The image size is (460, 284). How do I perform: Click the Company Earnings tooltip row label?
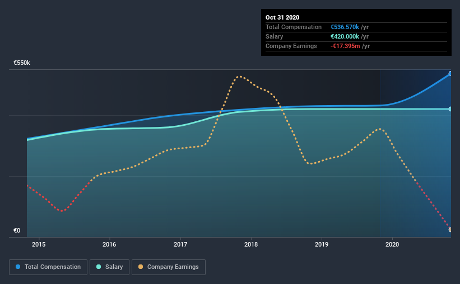click(291, 46)
